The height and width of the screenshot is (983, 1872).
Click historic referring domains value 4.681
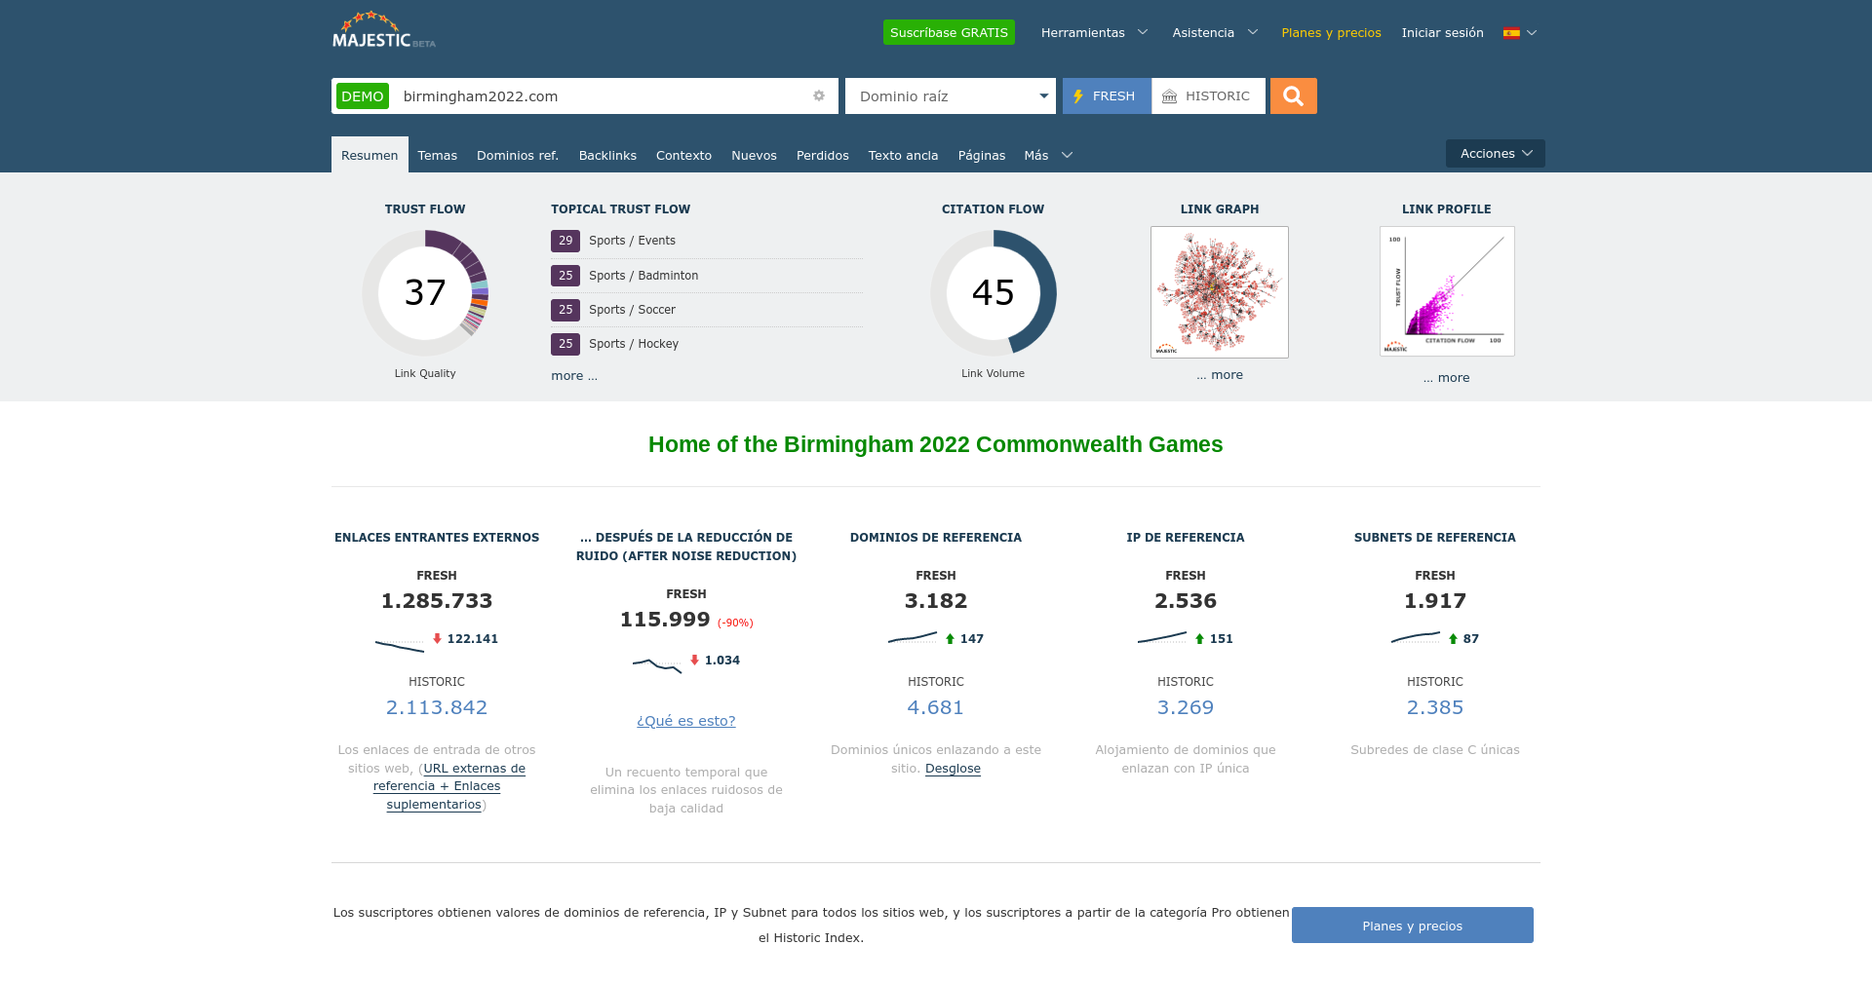click(x=936, y=707)
